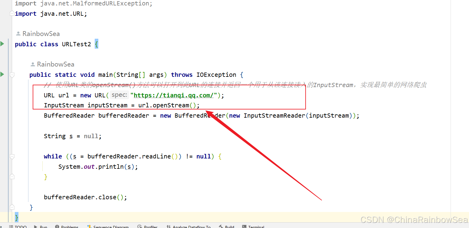The height and width of the screenshot is (228, 469).
Task: Click the 'void' keyword in the main signature
Action: click(87, 75)
